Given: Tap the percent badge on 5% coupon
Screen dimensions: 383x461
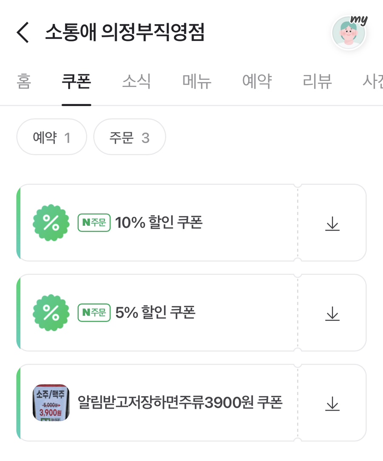Looking at the screenshot, I should [x=51, y=313].
